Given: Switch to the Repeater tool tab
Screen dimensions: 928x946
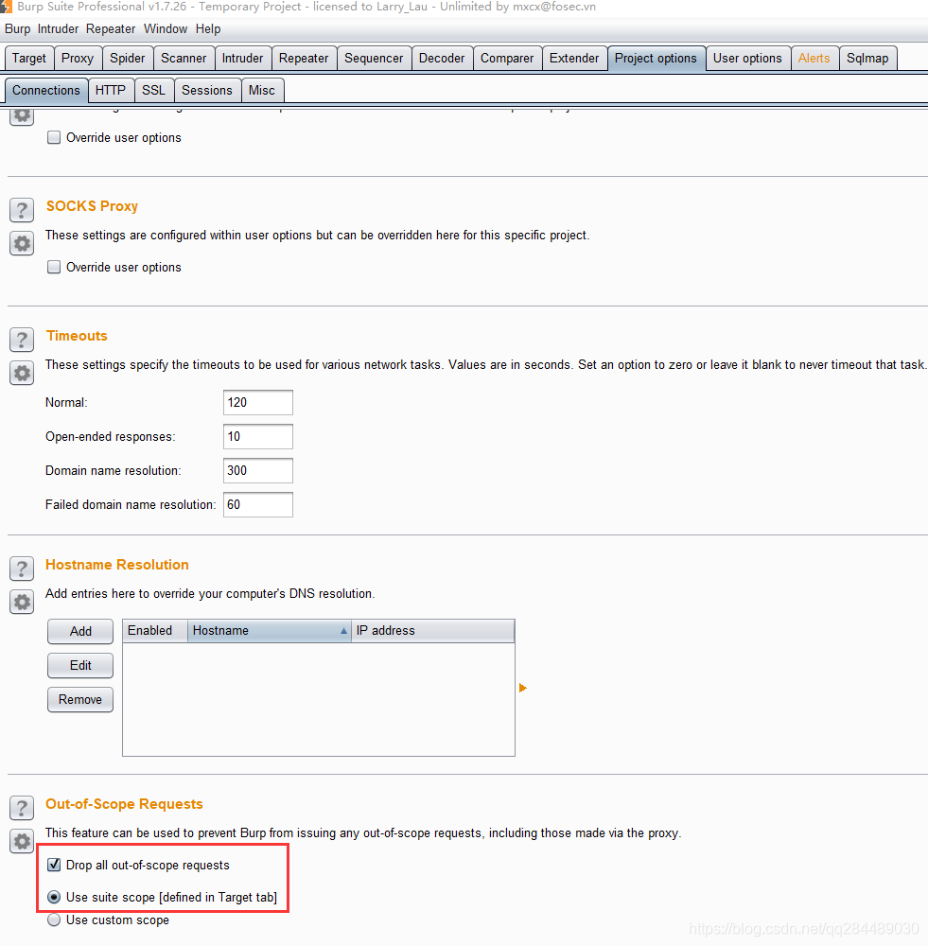Looking at the screenshot, I should coord(304,58).
